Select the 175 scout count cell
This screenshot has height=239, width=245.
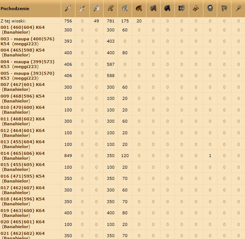point(125,21)
